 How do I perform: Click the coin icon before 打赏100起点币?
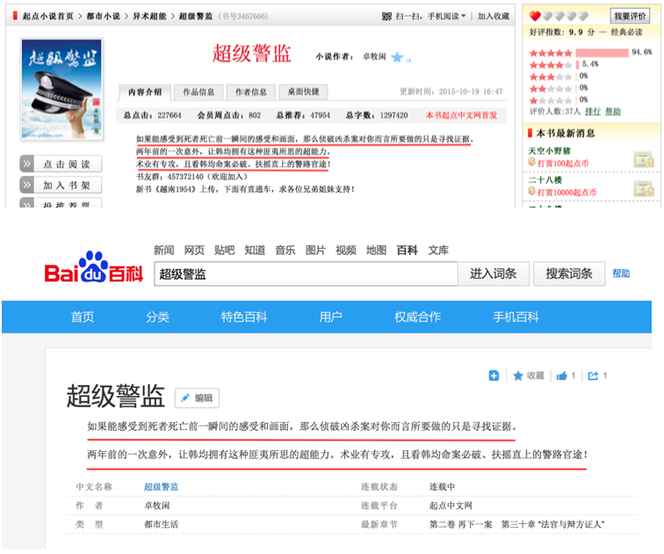tap(532, 162)
